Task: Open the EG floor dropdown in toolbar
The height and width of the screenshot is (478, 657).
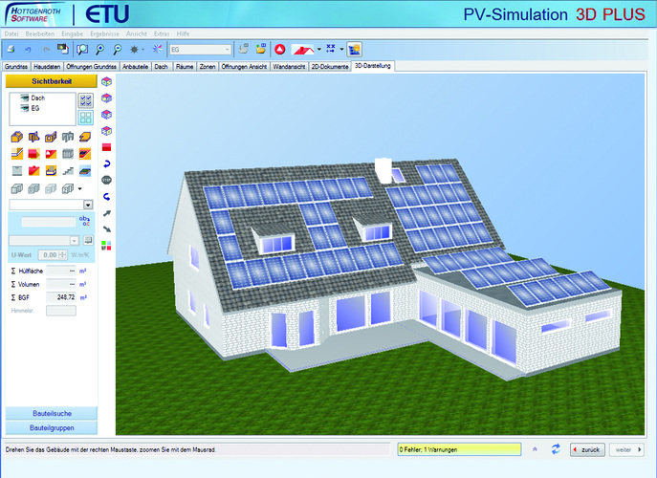Action: (x=227, y=49)
